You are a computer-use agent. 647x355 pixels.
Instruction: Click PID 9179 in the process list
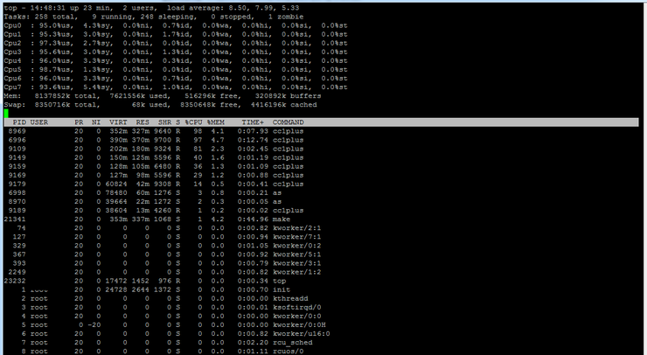(x=17, y=184)
